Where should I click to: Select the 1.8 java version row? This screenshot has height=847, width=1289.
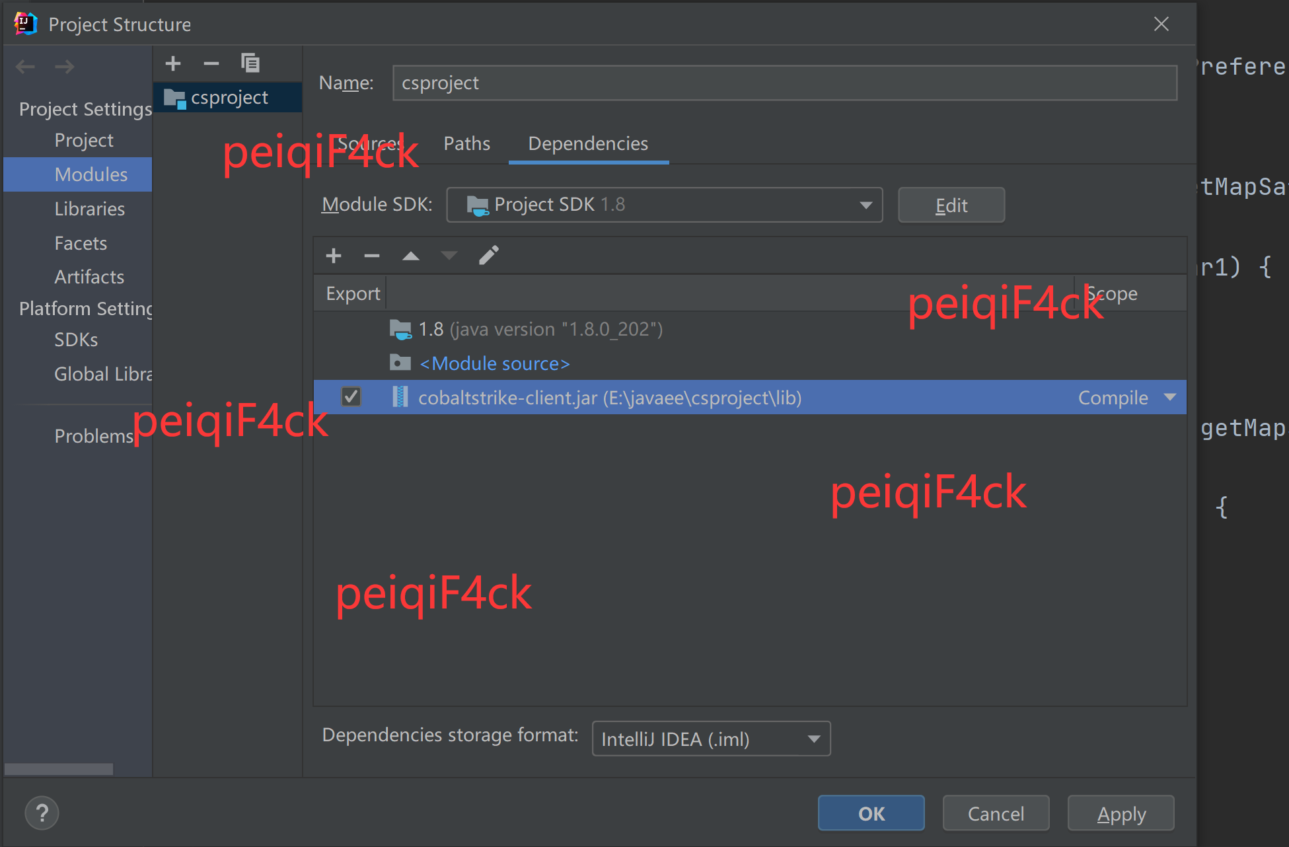[x=750, y=329]
